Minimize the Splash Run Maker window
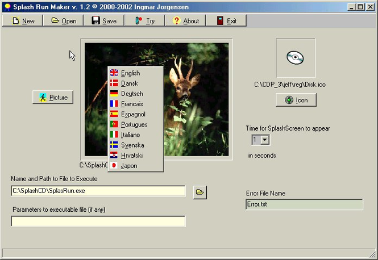The width and height of the screenshot is (378, 260). [352, 7]
